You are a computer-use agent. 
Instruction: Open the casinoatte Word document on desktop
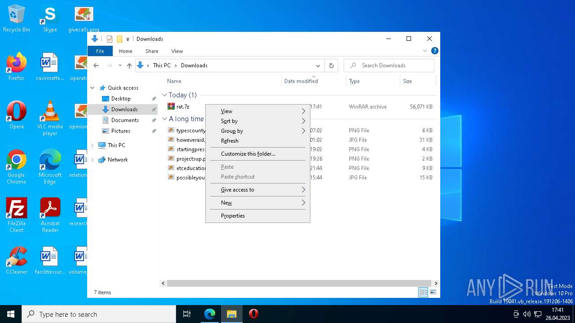point(50,67)
